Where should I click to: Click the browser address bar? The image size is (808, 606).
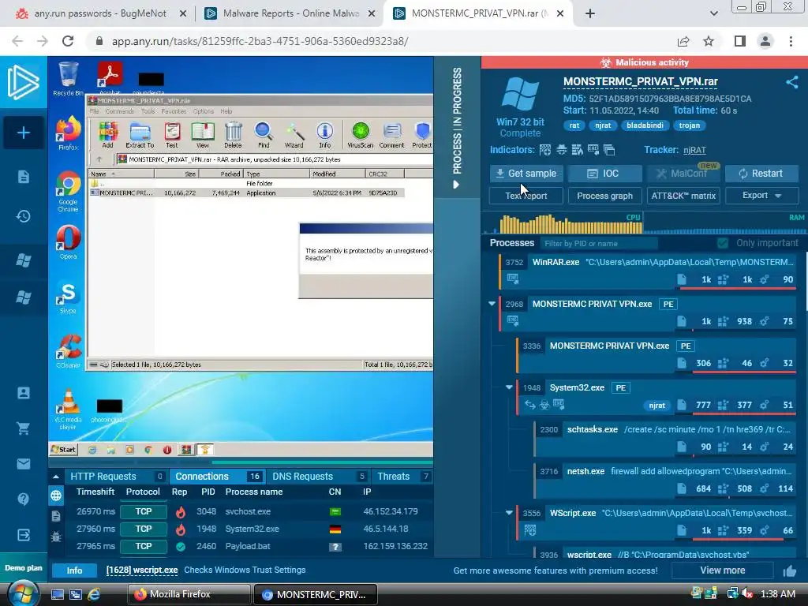pos(380,41)
